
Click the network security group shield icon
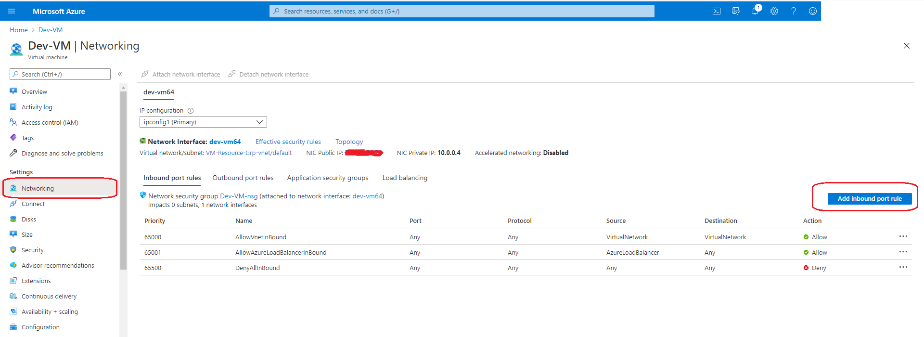point(143,195)
